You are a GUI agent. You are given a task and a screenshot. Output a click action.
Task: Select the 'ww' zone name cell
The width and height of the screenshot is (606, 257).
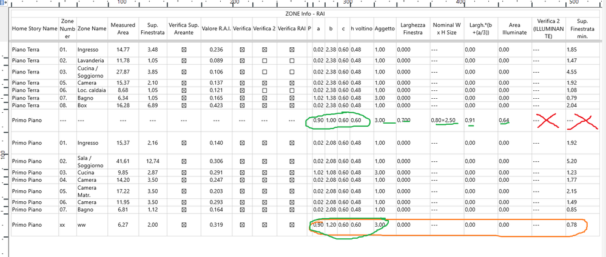pos(81,225)
